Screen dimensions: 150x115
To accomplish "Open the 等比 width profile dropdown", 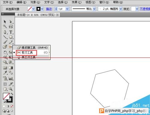I will (94, 9).
